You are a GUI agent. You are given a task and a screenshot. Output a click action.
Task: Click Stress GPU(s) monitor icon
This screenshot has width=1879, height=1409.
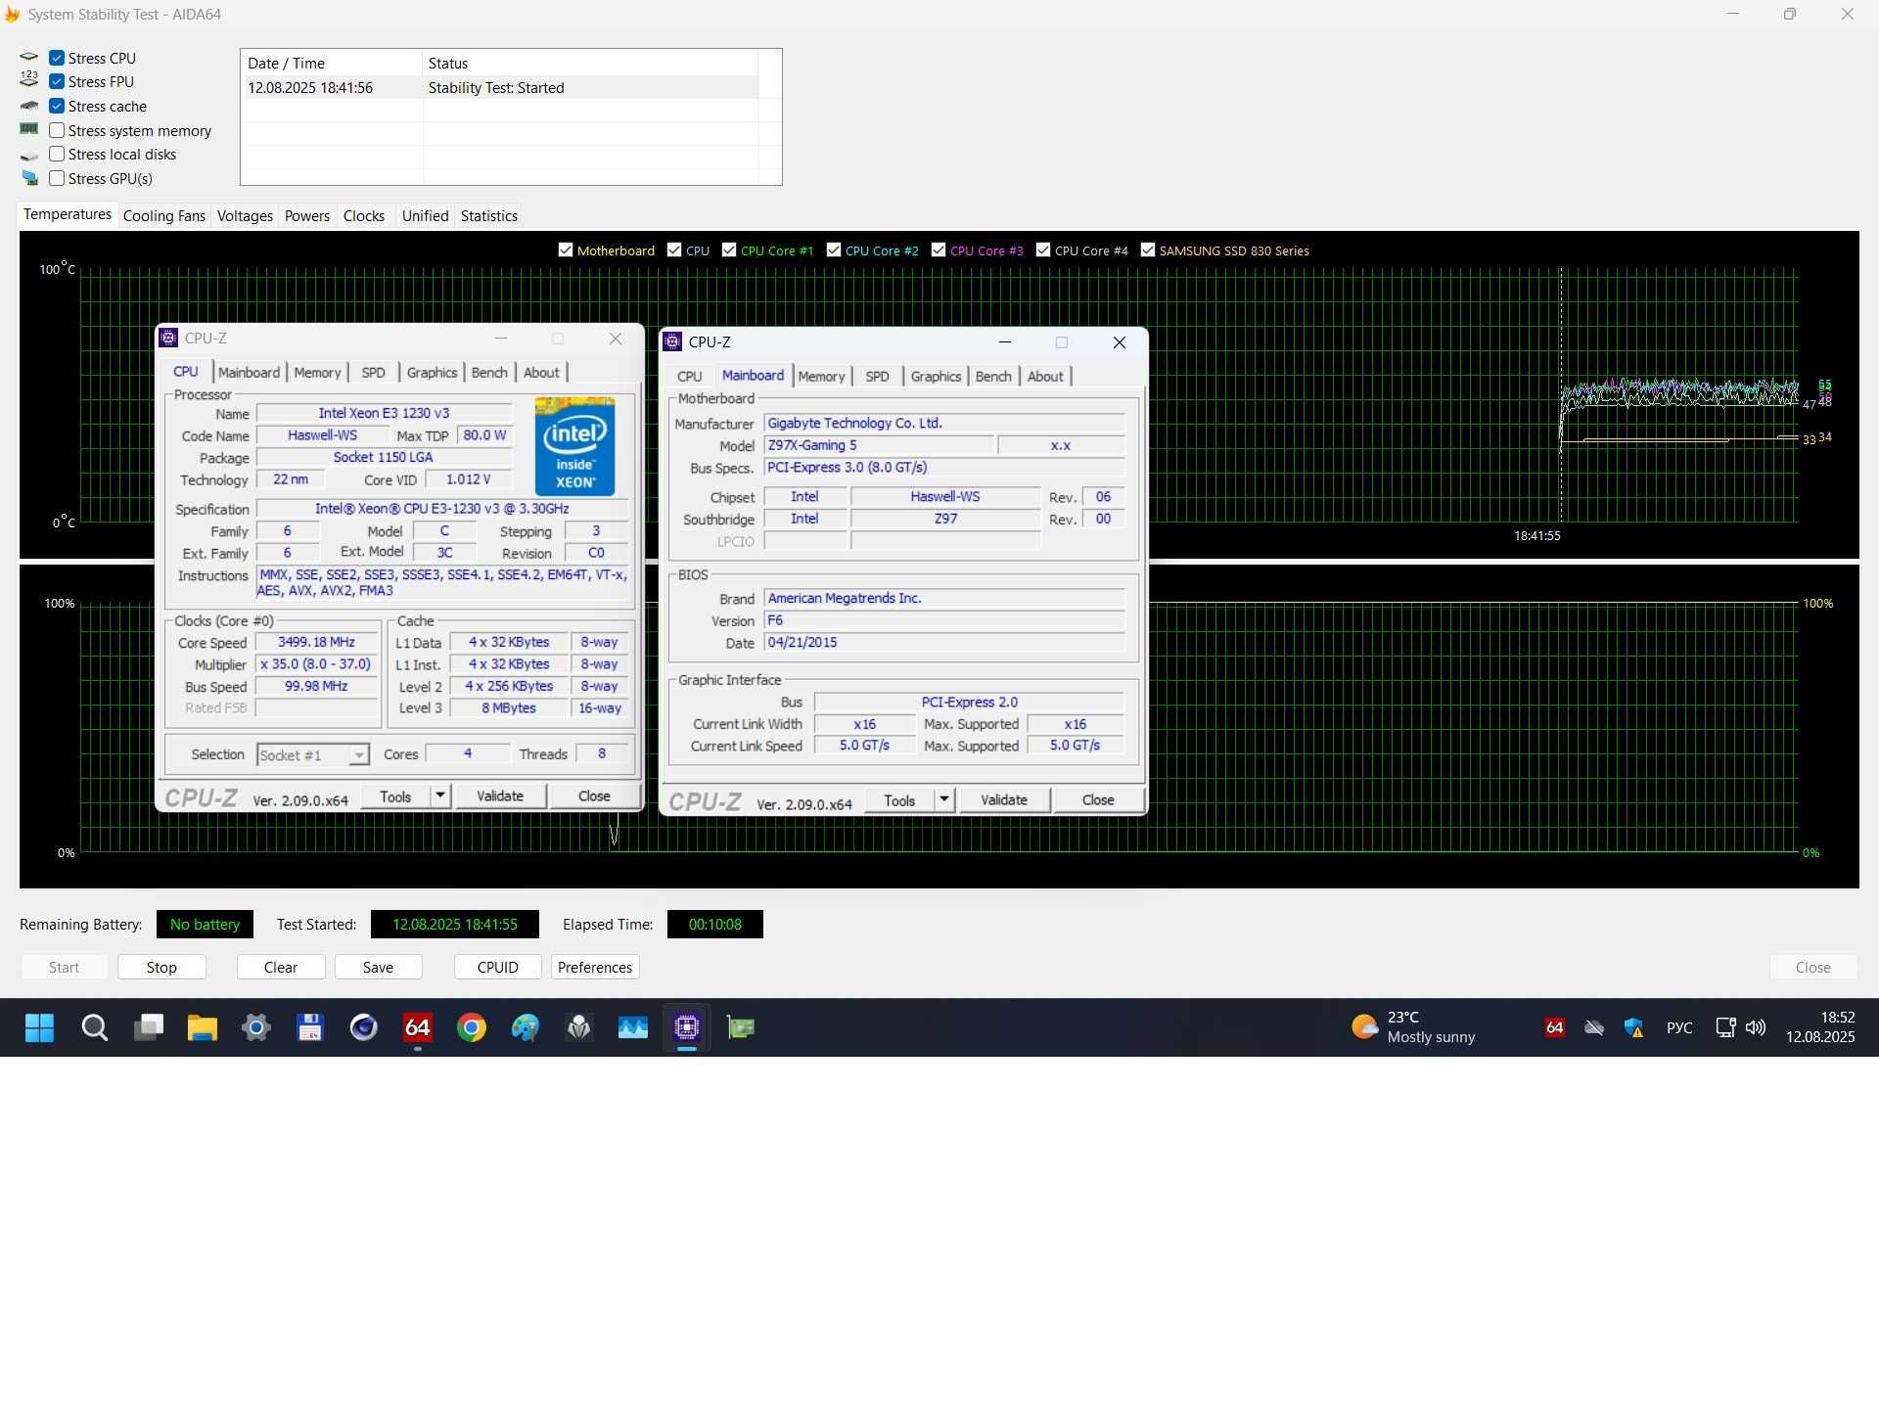click(x=29, y=178)
